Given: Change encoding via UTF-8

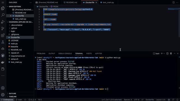Looking at the screenshot, I should pyautogui.click(x=137, y=100).
